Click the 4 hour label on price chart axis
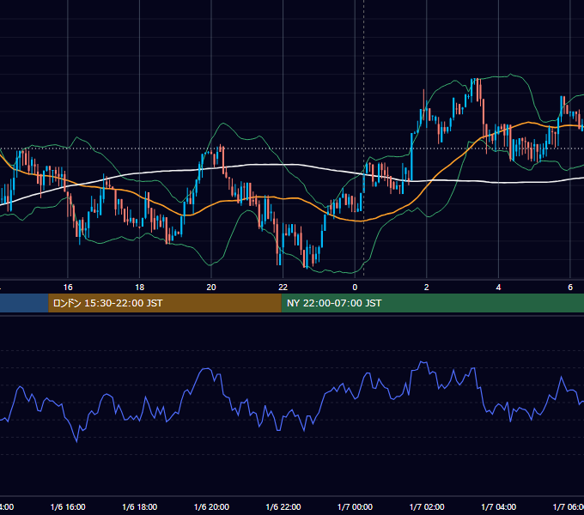Viewport: 584px width, 515px height. pos(498,288)
